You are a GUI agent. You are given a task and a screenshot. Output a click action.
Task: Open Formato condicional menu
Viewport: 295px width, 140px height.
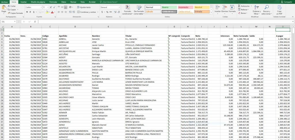(127, 10)
